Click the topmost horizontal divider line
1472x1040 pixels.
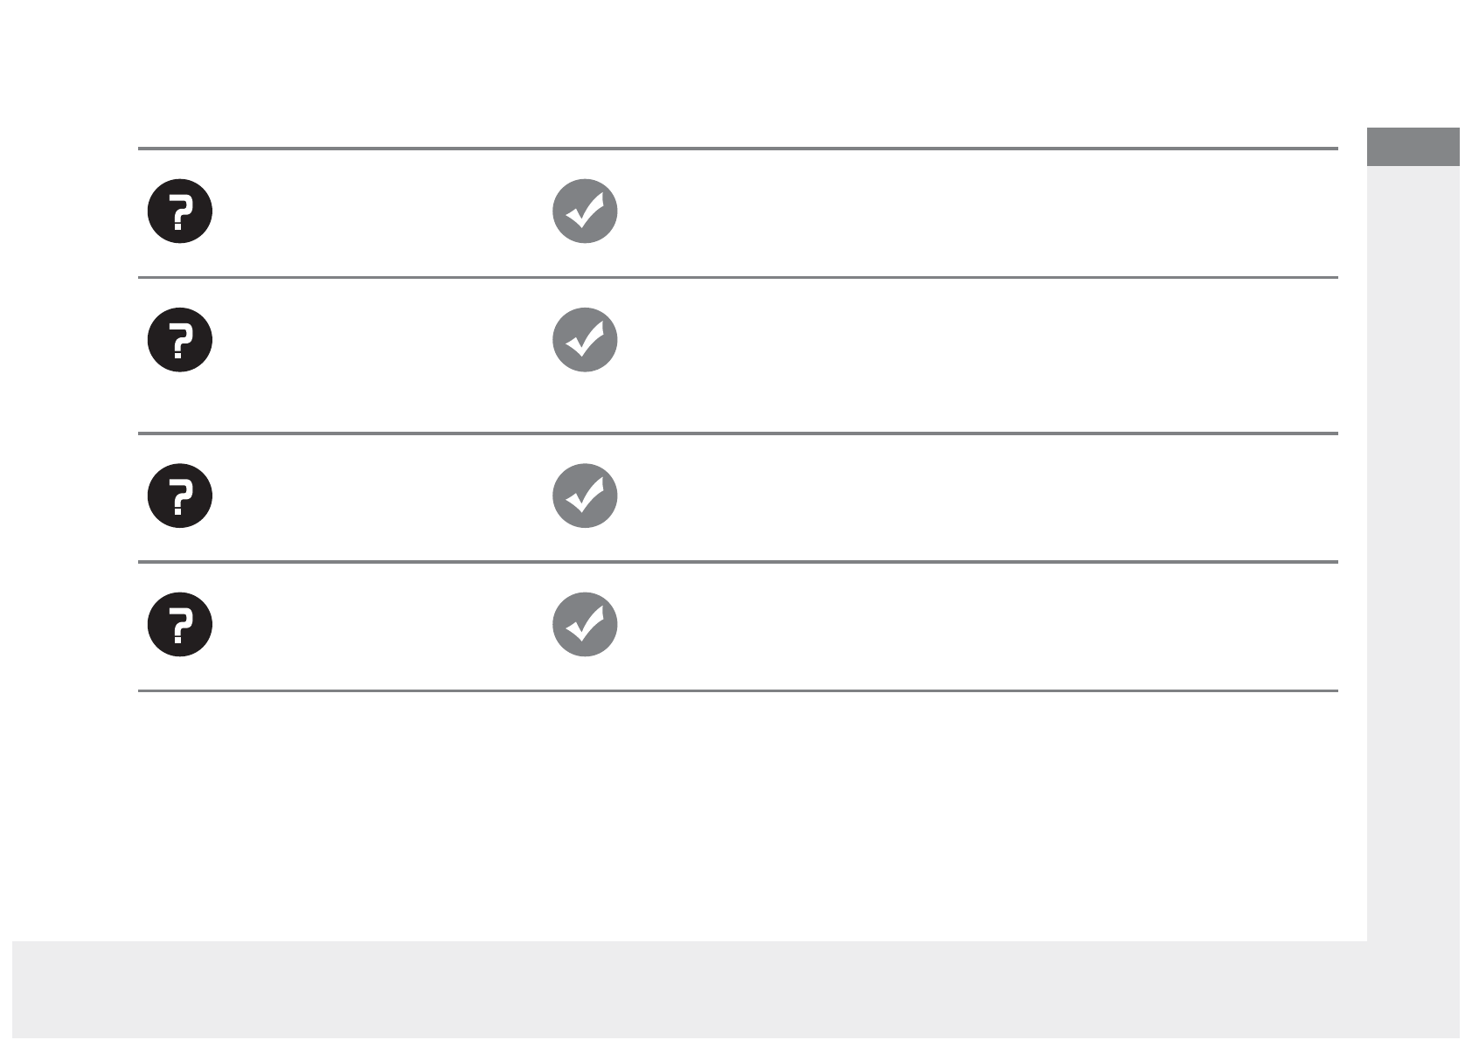(x=738, y=149)
